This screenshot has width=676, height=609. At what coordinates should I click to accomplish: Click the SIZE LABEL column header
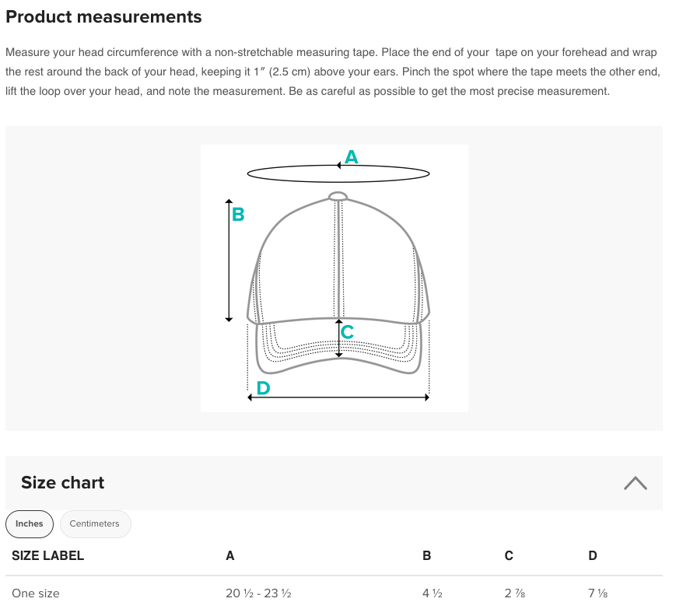point(48,555)
